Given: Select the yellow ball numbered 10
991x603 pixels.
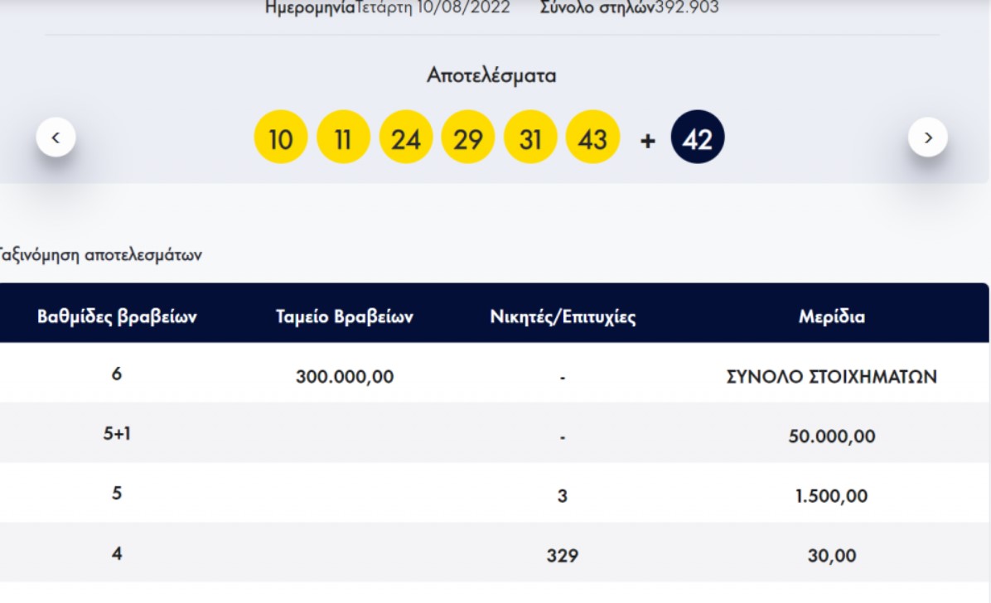Looking at the screenshot, I should pyautogui.click(x=281, y=137).
